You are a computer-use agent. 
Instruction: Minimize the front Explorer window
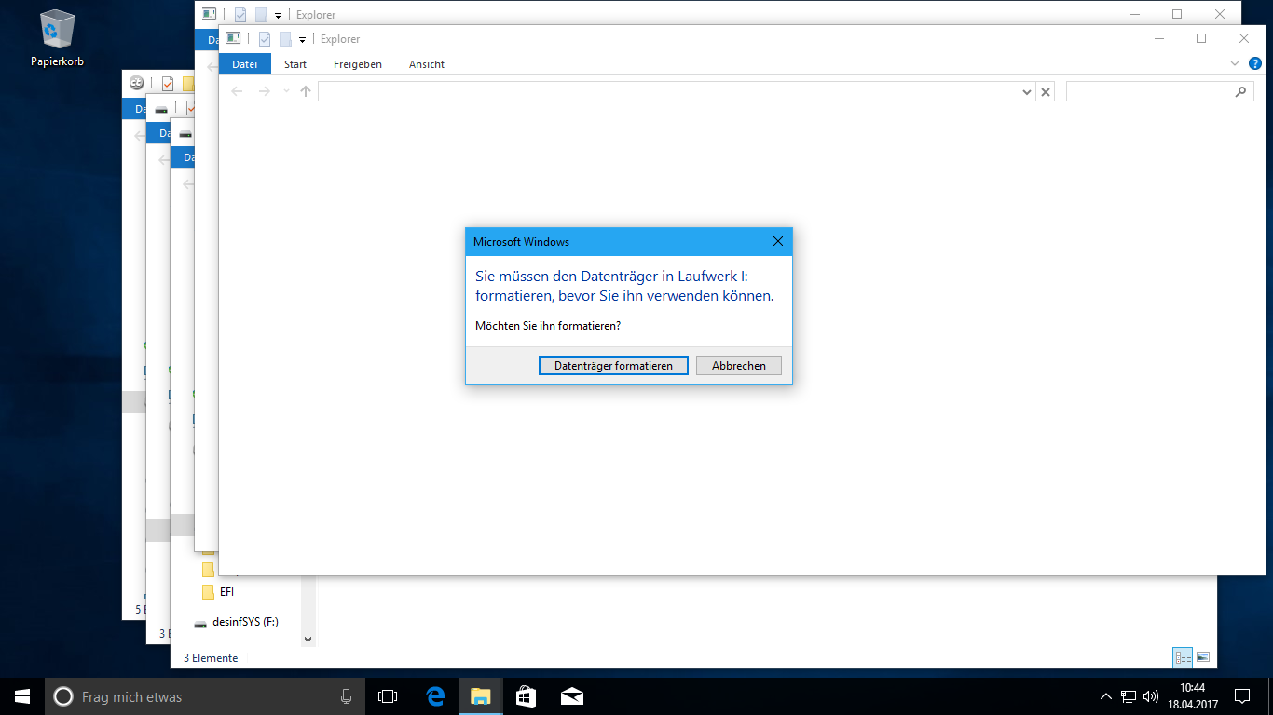pos(1159,38)
